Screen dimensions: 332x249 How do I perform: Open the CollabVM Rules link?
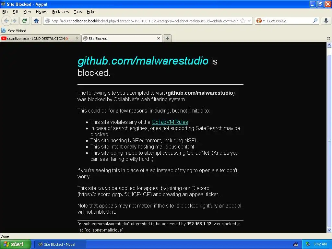coord(170,122)
